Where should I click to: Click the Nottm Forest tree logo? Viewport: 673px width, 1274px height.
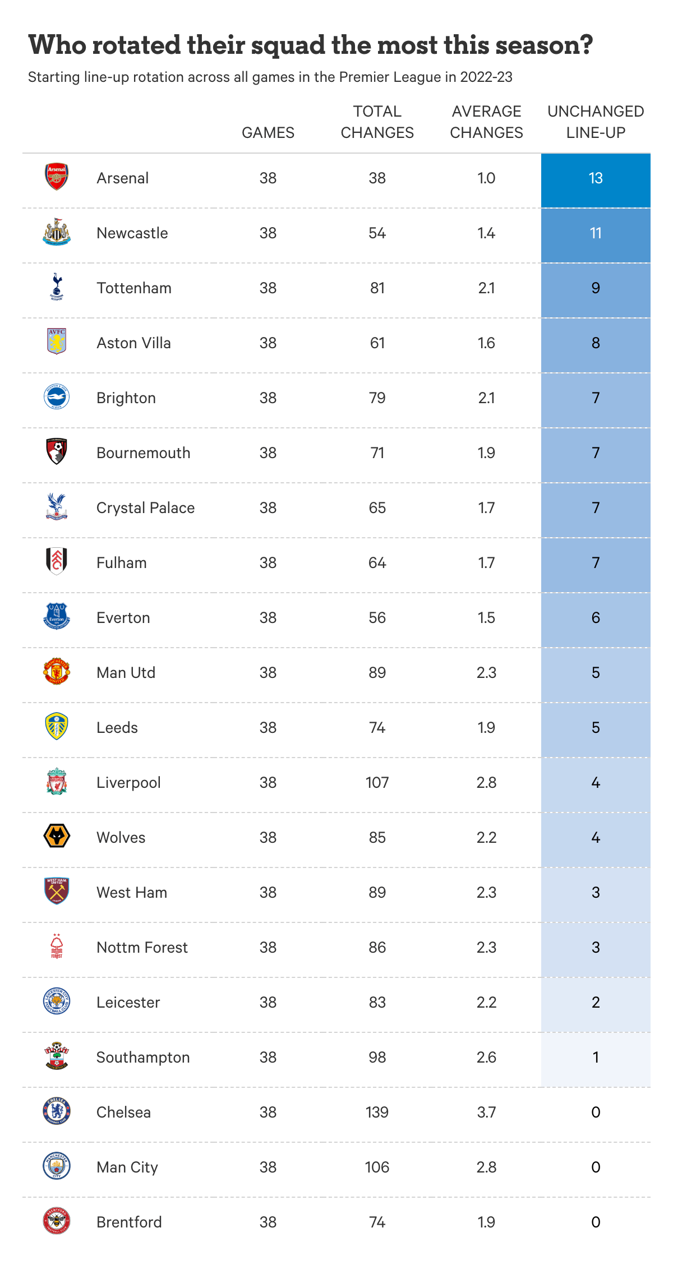point(57,947)
